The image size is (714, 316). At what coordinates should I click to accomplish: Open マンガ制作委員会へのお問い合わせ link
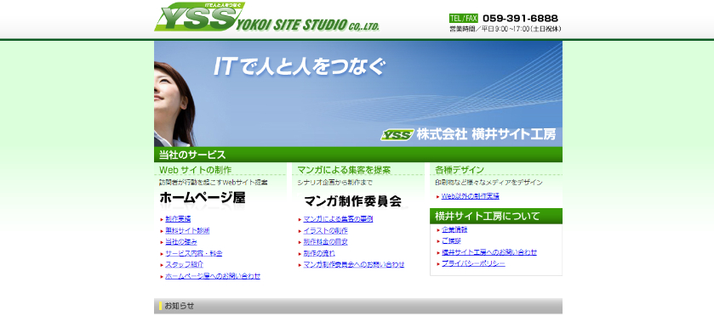pos(354,265)
